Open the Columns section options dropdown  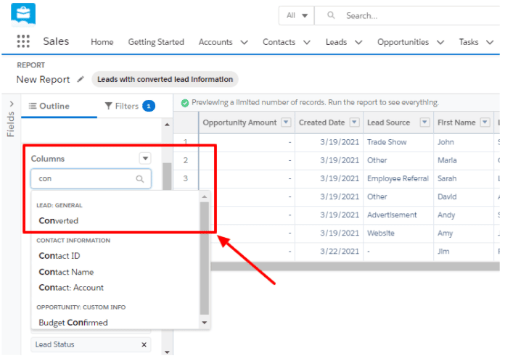pyautogui.click(x=145, y=158)
